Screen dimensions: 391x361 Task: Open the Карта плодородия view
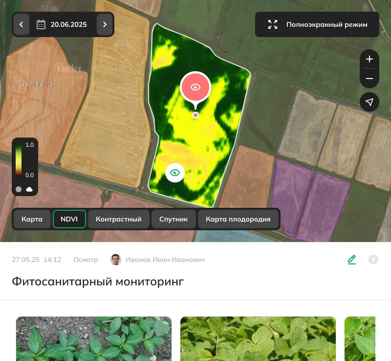pyautogui.click(x=239, y=219)
